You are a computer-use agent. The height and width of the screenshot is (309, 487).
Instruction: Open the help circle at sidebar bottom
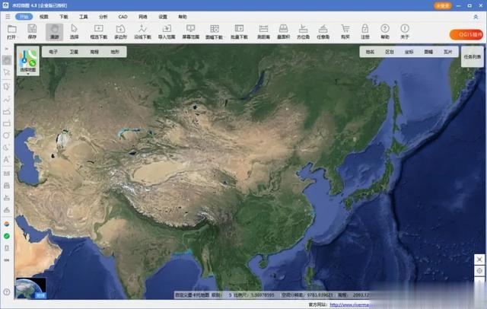7,291
